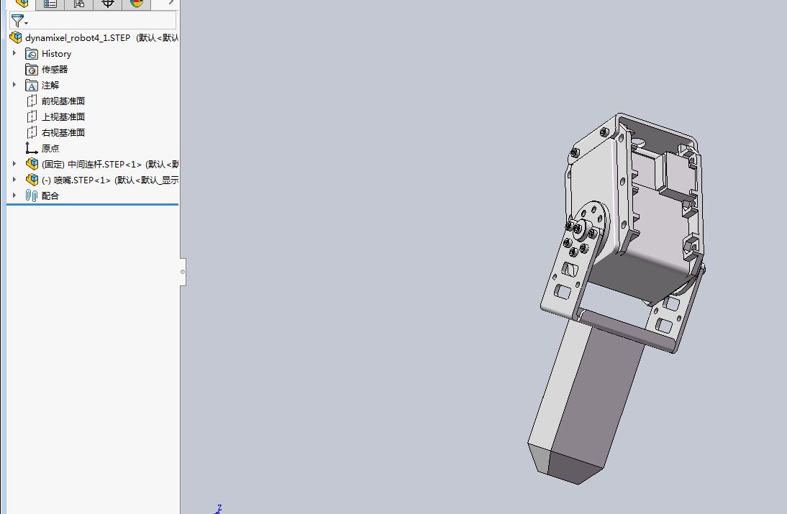Select the 上视基准面 top plane icon

(x=32, y=116)
